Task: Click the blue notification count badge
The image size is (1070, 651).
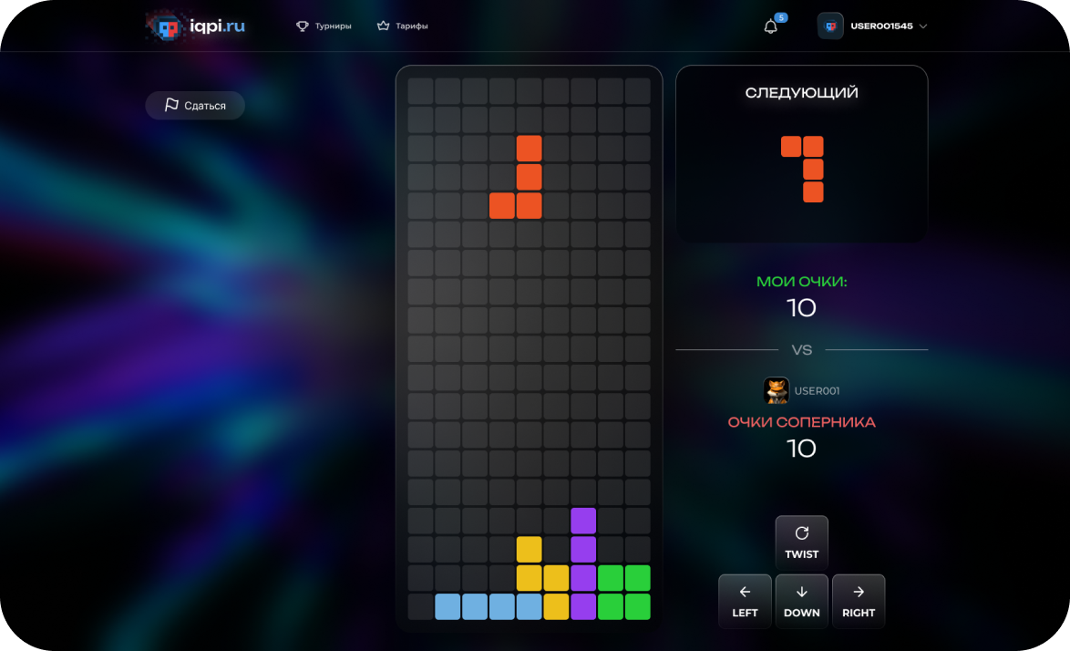Action: (781, 17)
